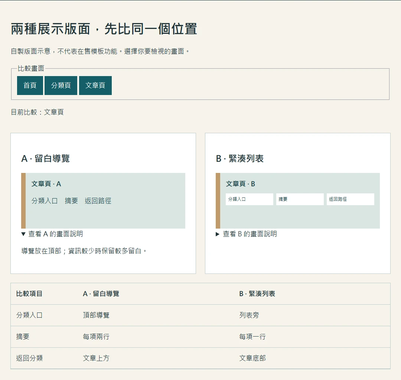The height and width of the screenshot is (380, 401).
Task: Click the 頂部導覽 table cell
Action: pyautogui.click(x=96, y=315)
